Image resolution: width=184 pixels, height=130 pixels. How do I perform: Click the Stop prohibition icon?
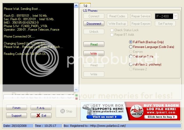[63, 111]
